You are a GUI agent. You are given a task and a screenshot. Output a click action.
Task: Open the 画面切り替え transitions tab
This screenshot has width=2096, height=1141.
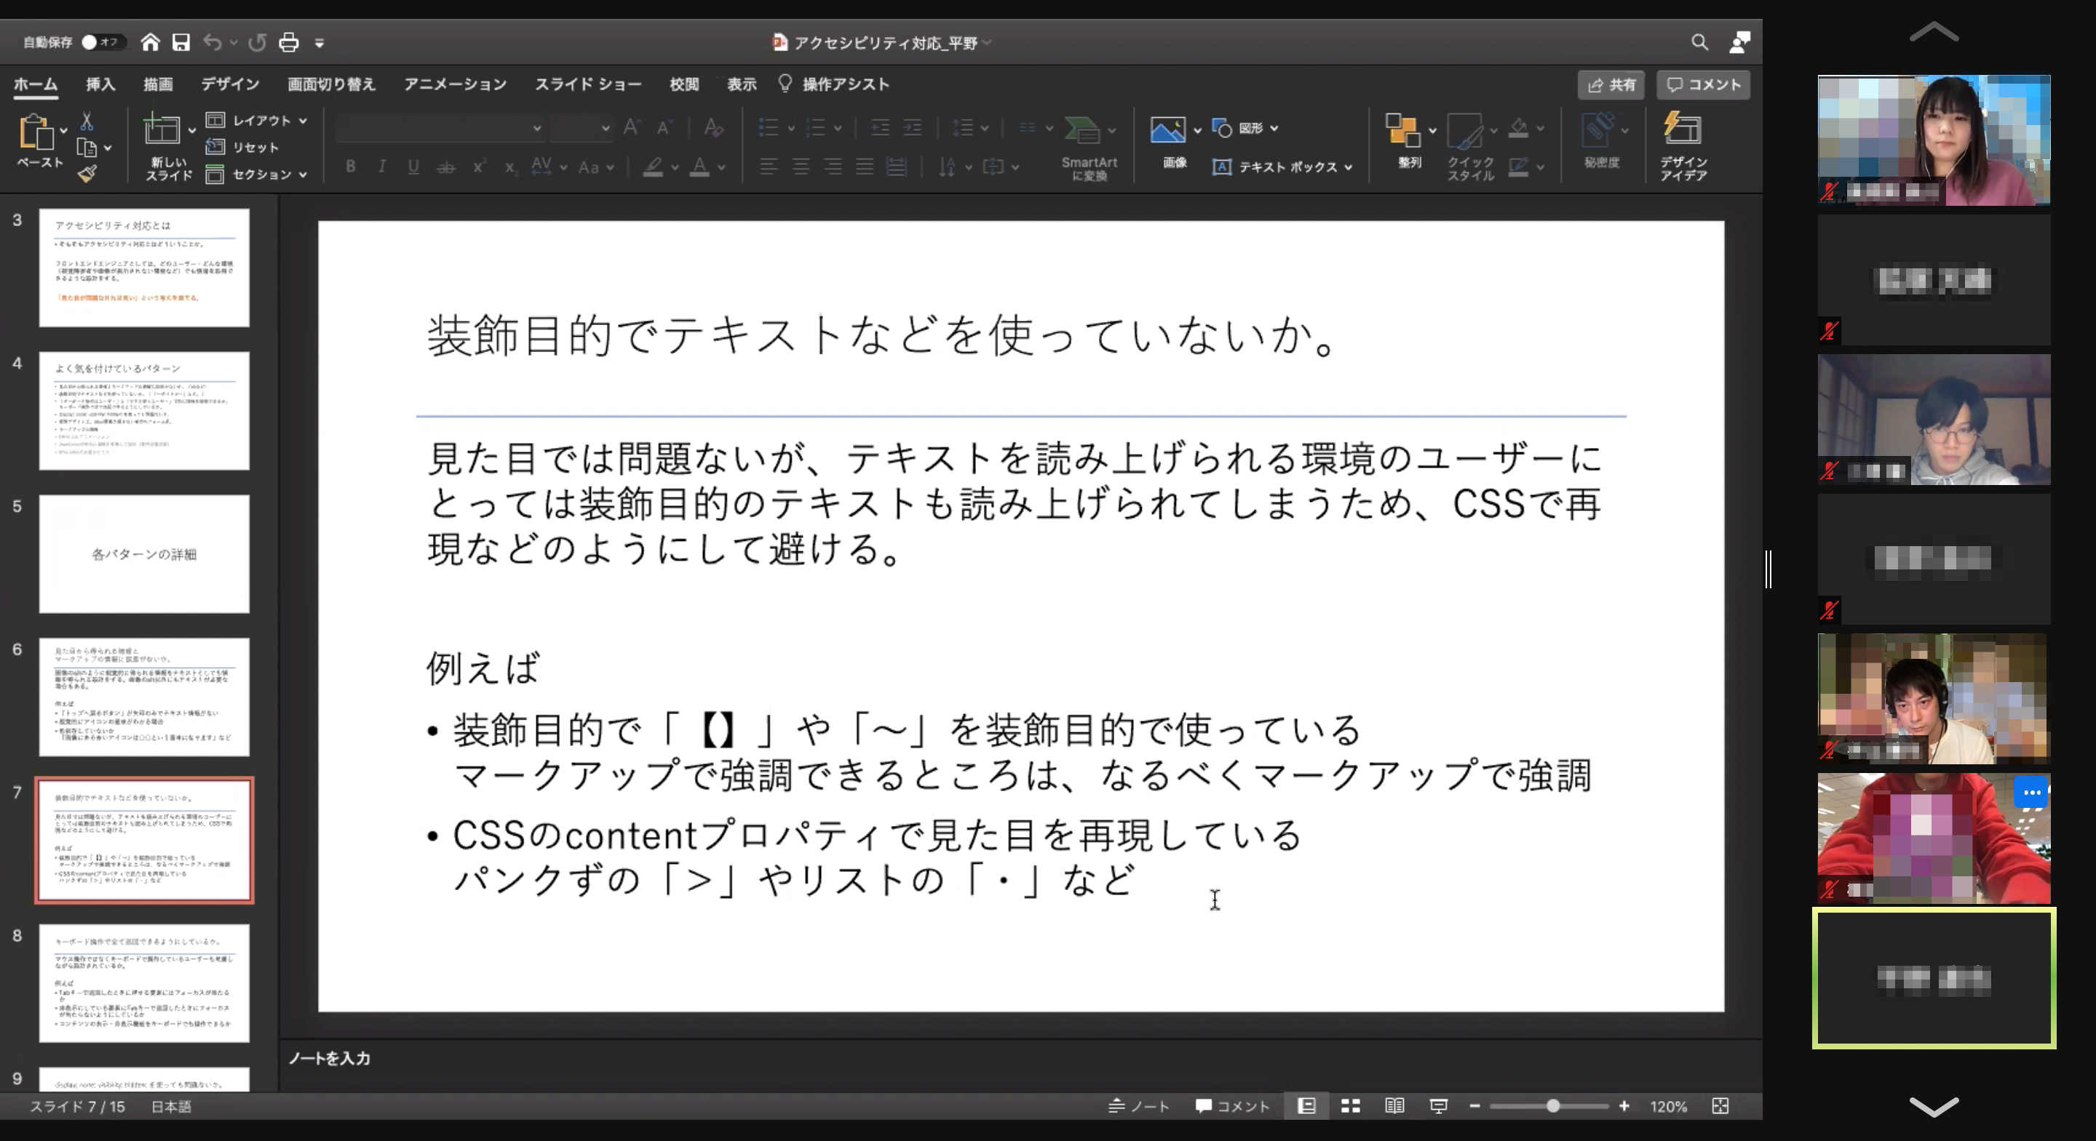(331, 84)
